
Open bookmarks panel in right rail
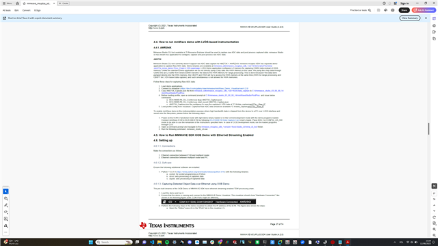(x=434, y=32)
